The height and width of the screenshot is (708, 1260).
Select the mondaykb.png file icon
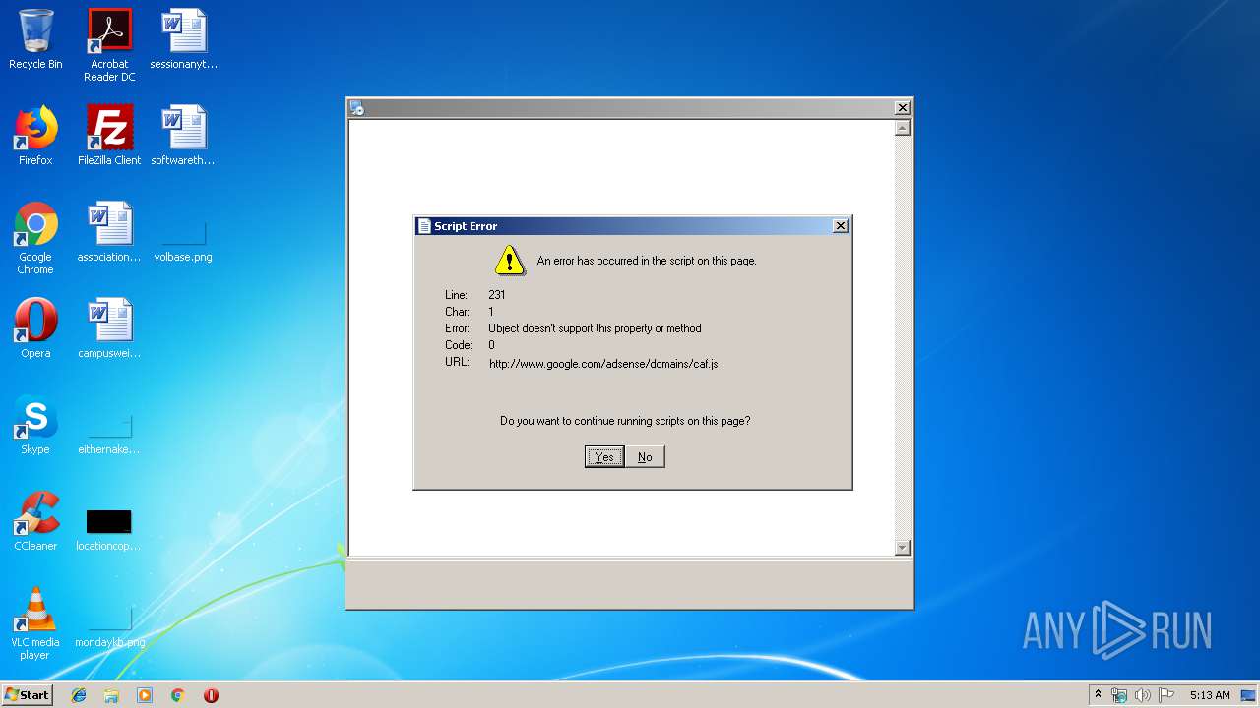click(x=109, y=627)
